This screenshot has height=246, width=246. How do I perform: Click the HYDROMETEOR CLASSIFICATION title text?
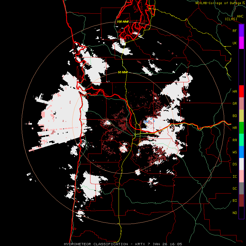[96, 244]
